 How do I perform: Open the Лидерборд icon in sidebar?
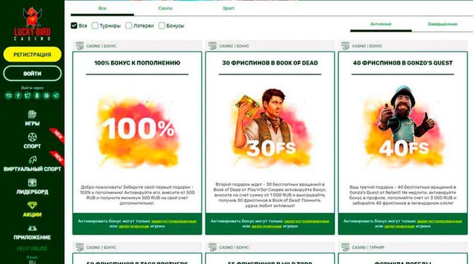[x=33, y=183]
